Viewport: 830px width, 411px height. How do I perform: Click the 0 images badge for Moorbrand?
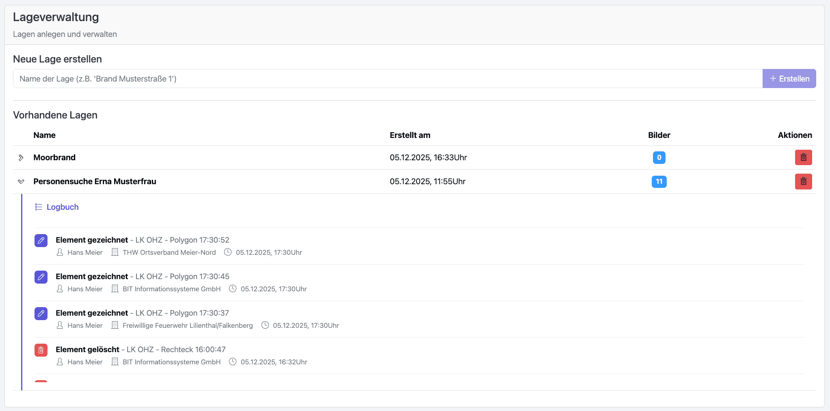point(659,157)
